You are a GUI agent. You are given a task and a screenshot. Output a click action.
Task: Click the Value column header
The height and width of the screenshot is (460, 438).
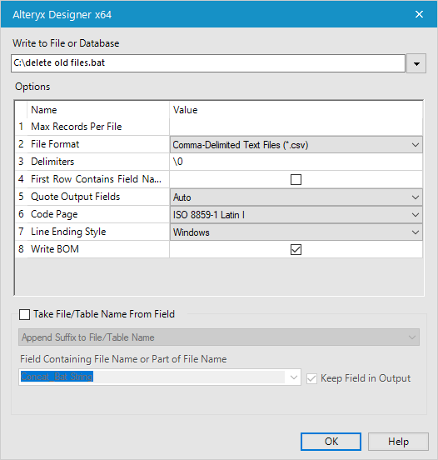tap(186, 110)
